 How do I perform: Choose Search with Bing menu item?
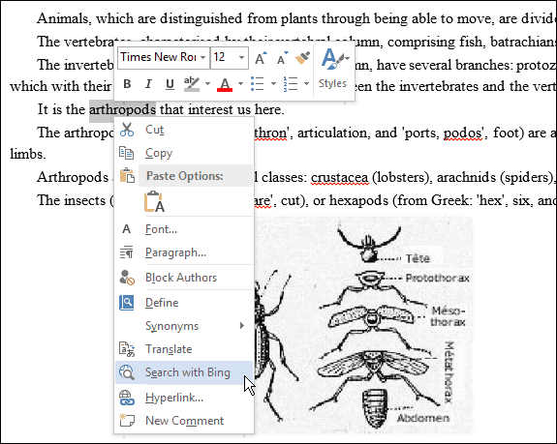pos(184,372)
